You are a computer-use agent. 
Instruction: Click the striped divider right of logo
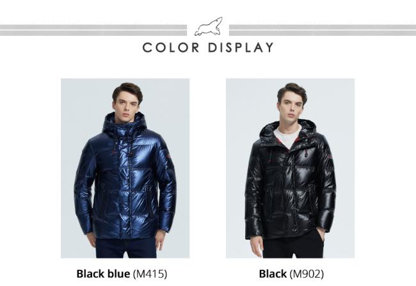click(323, 30)
